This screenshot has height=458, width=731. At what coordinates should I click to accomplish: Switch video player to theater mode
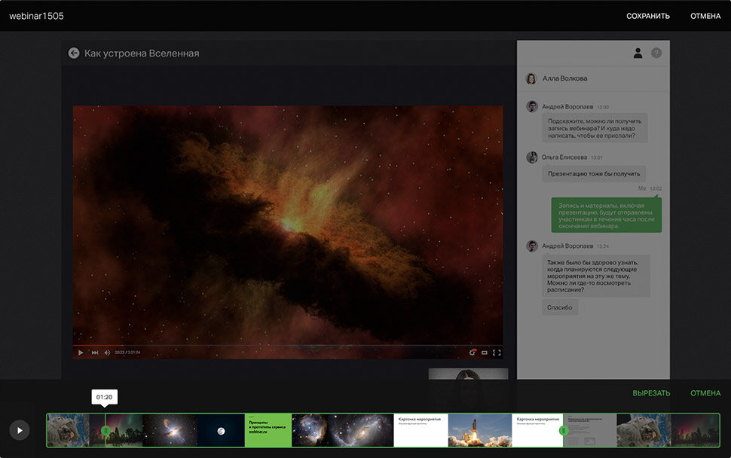click(485, 353)
